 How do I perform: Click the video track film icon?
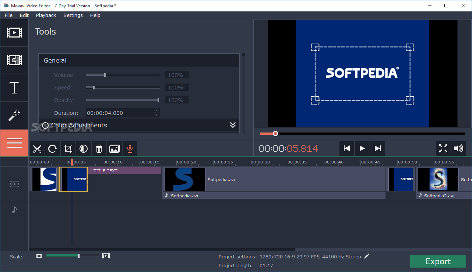(x=14, y=184)
